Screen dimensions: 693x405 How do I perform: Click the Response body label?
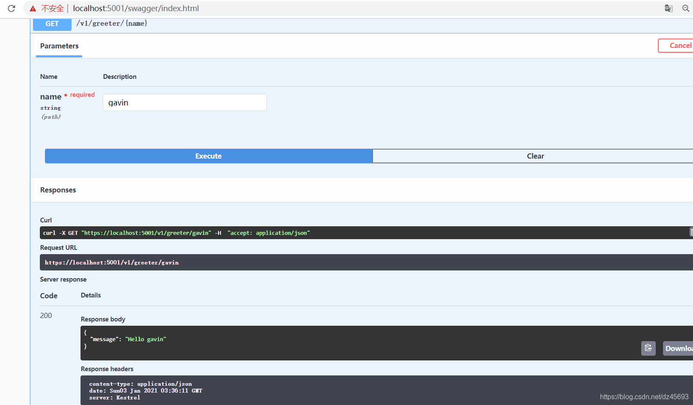pos(103,319)
